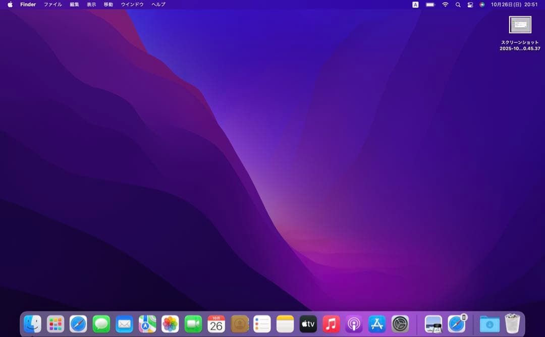Launch the Messages app
Viewport: 545px width, 337px height.
100,323
